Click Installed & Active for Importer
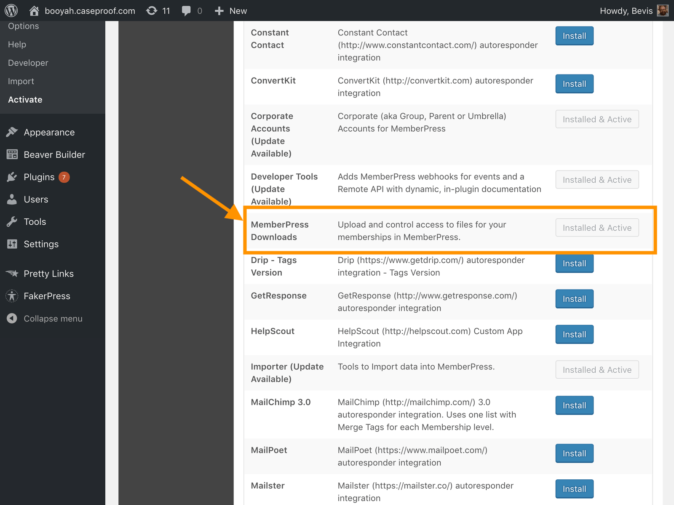This screenshot has height=505, width=674. [597, 370]
